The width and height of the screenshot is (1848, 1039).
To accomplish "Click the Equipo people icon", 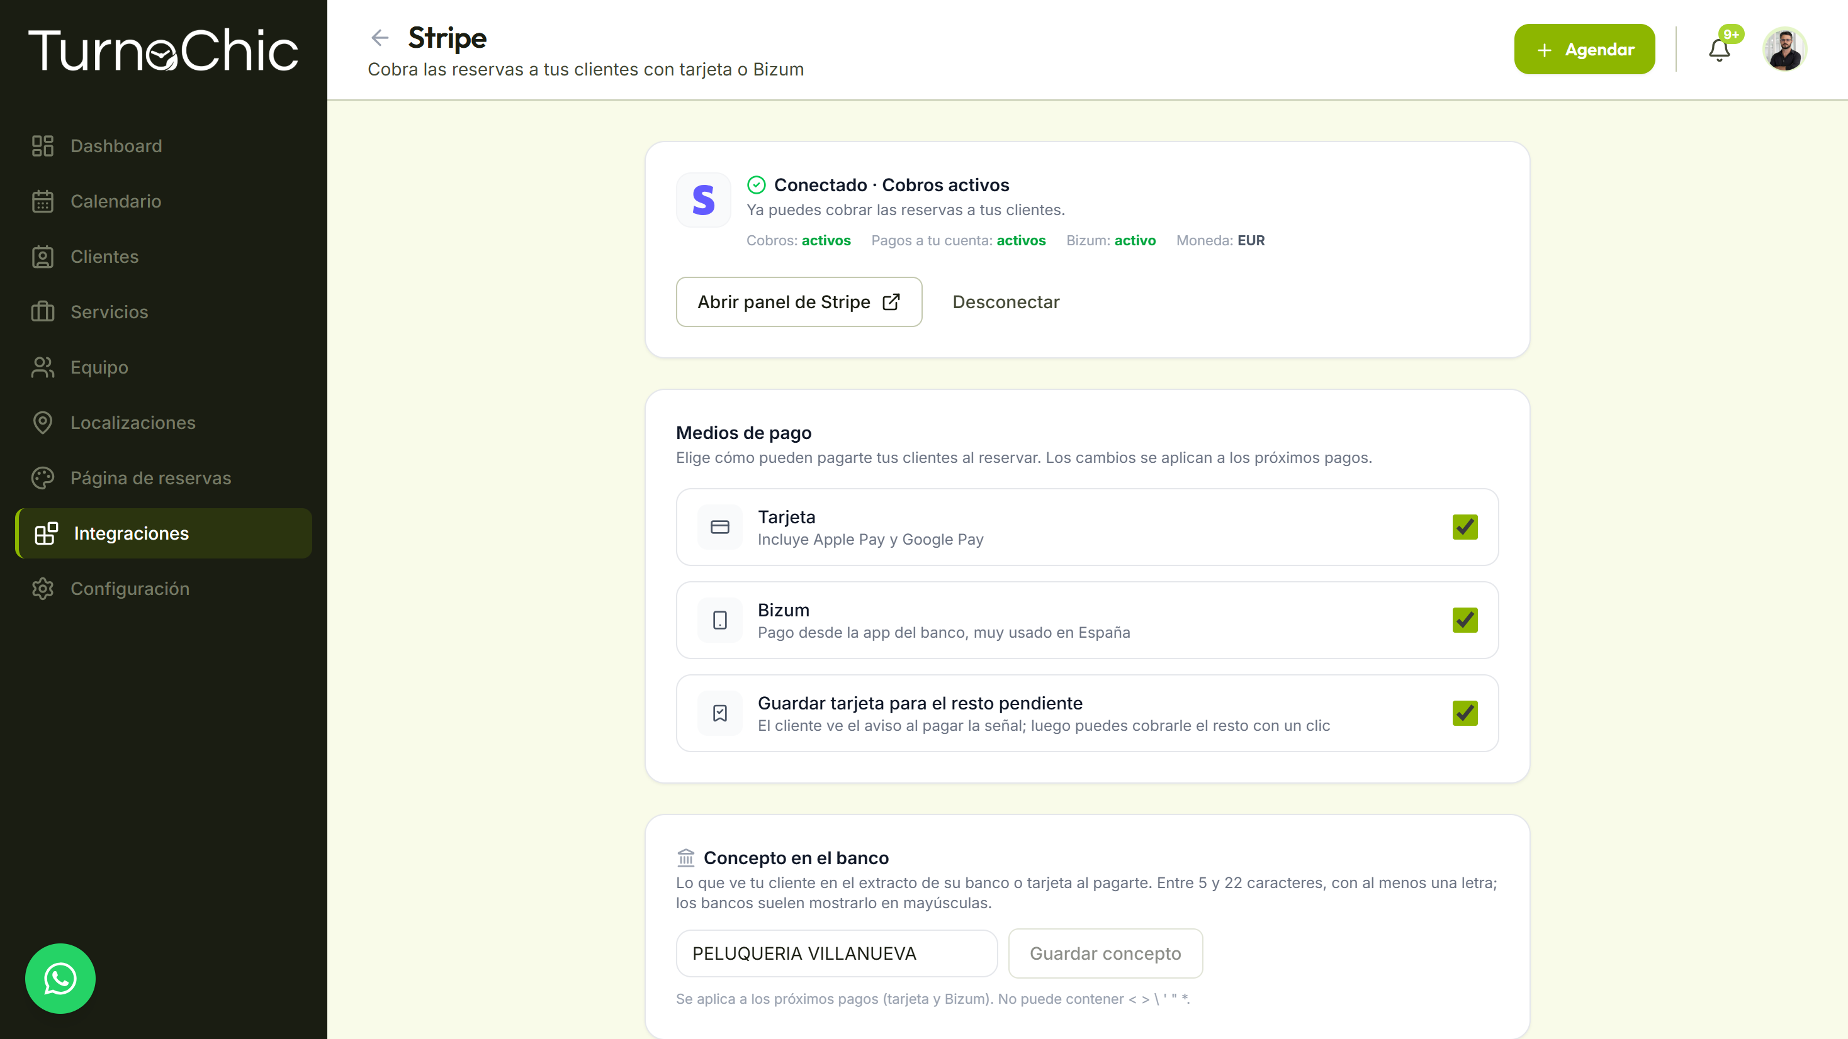I will click(x=43, y=367).
